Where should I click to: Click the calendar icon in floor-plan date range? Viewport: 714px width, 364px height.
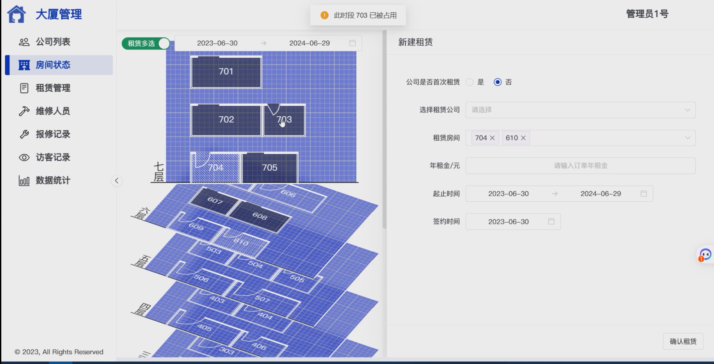pos(352,43)
